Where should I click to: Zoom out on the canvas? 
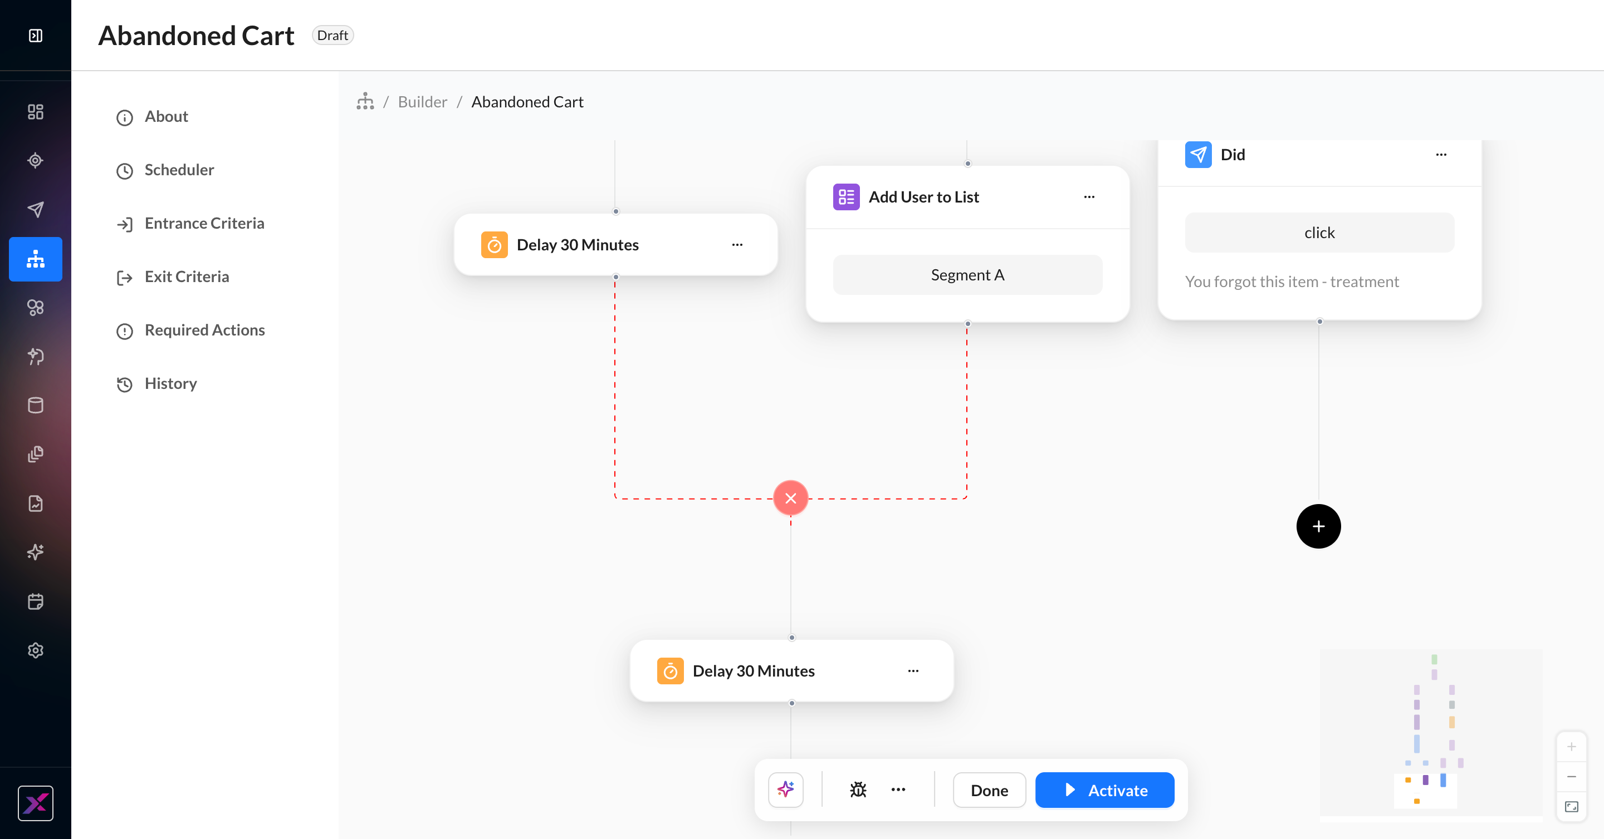tap(1572, 777)
